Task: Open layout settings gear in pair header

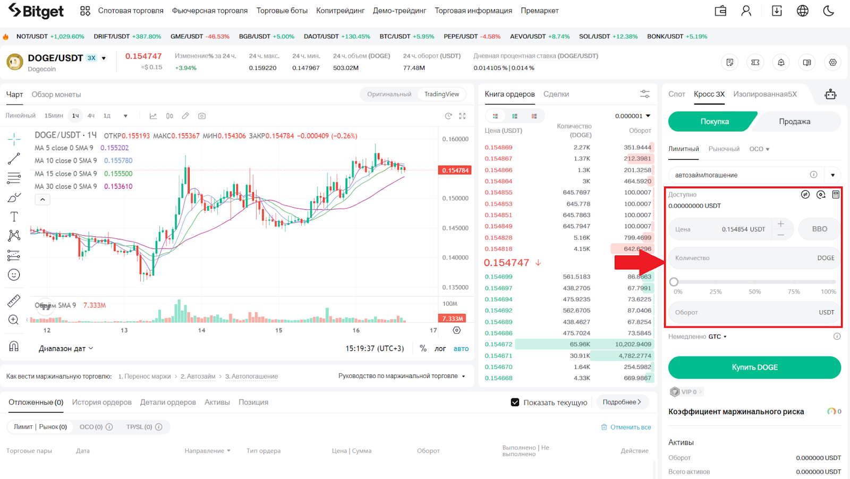Action: click(832, 62)
